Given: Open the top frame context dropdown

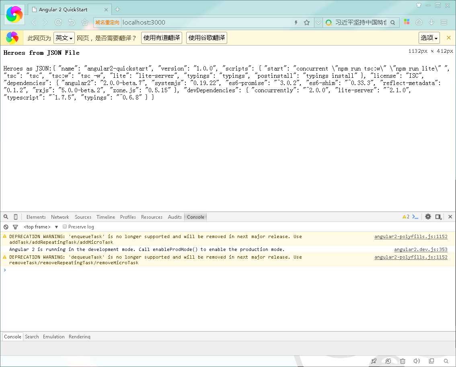Looking at the screenshot, I should (41, 227).
